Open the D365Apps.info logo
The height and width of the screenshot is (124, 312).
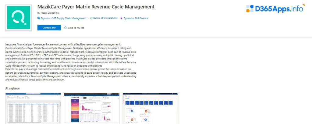[x=275, y=9]
